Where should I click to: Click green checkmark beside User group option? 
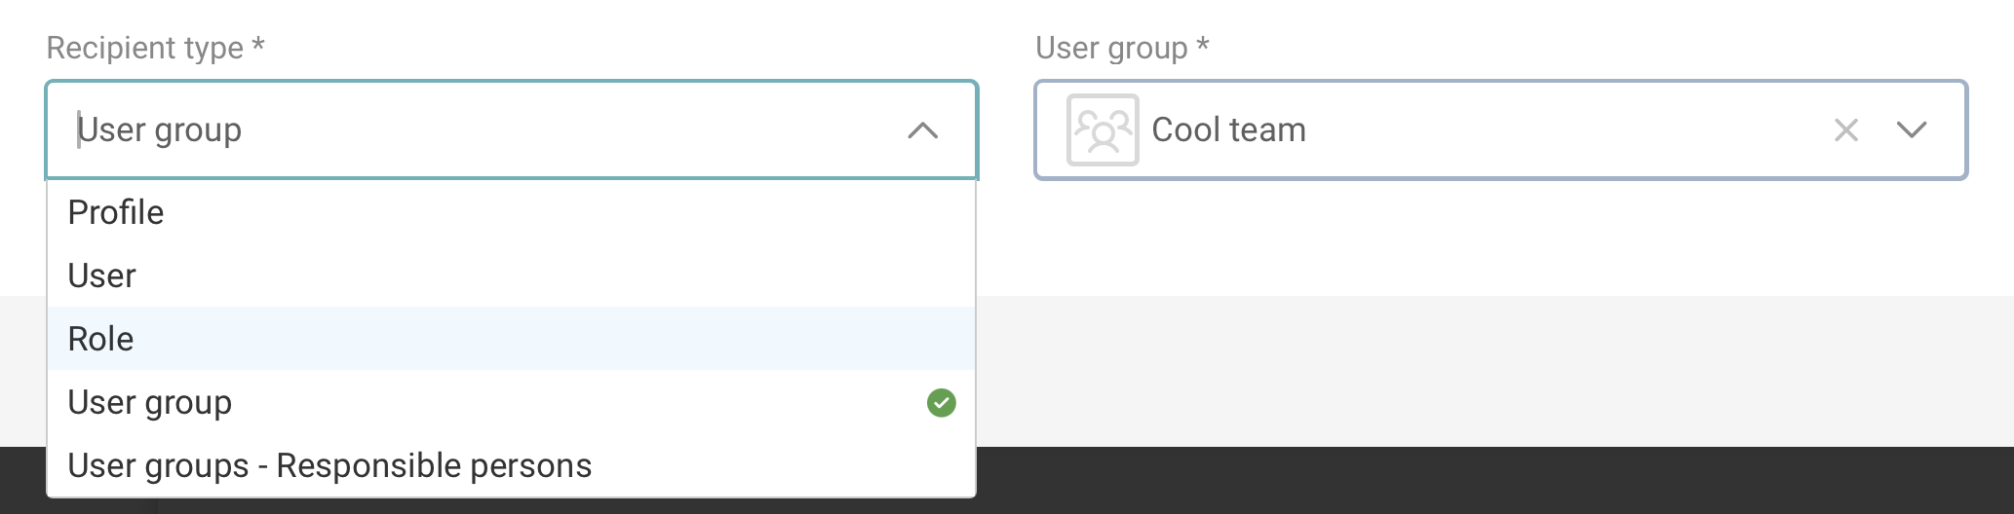(x=942, y=402)
